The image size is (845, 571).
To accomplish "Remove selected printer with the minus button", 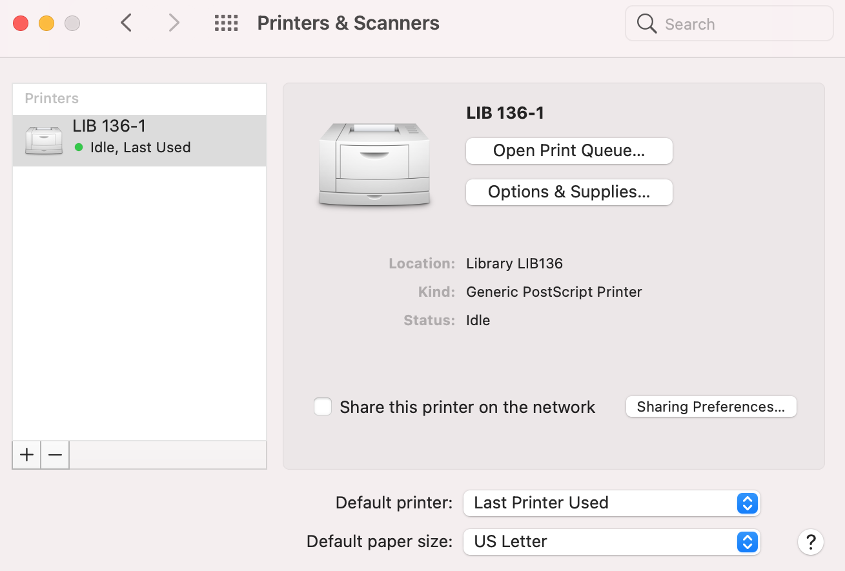I will tap(54, 455).
